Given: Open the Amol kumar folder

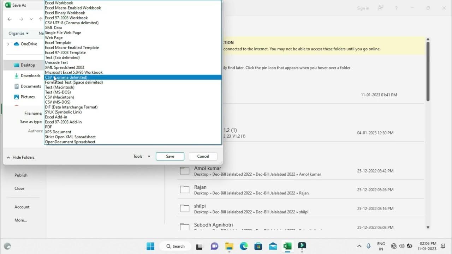Looking at the screenshot, I should pyautogui.click(x=300, y=171).
